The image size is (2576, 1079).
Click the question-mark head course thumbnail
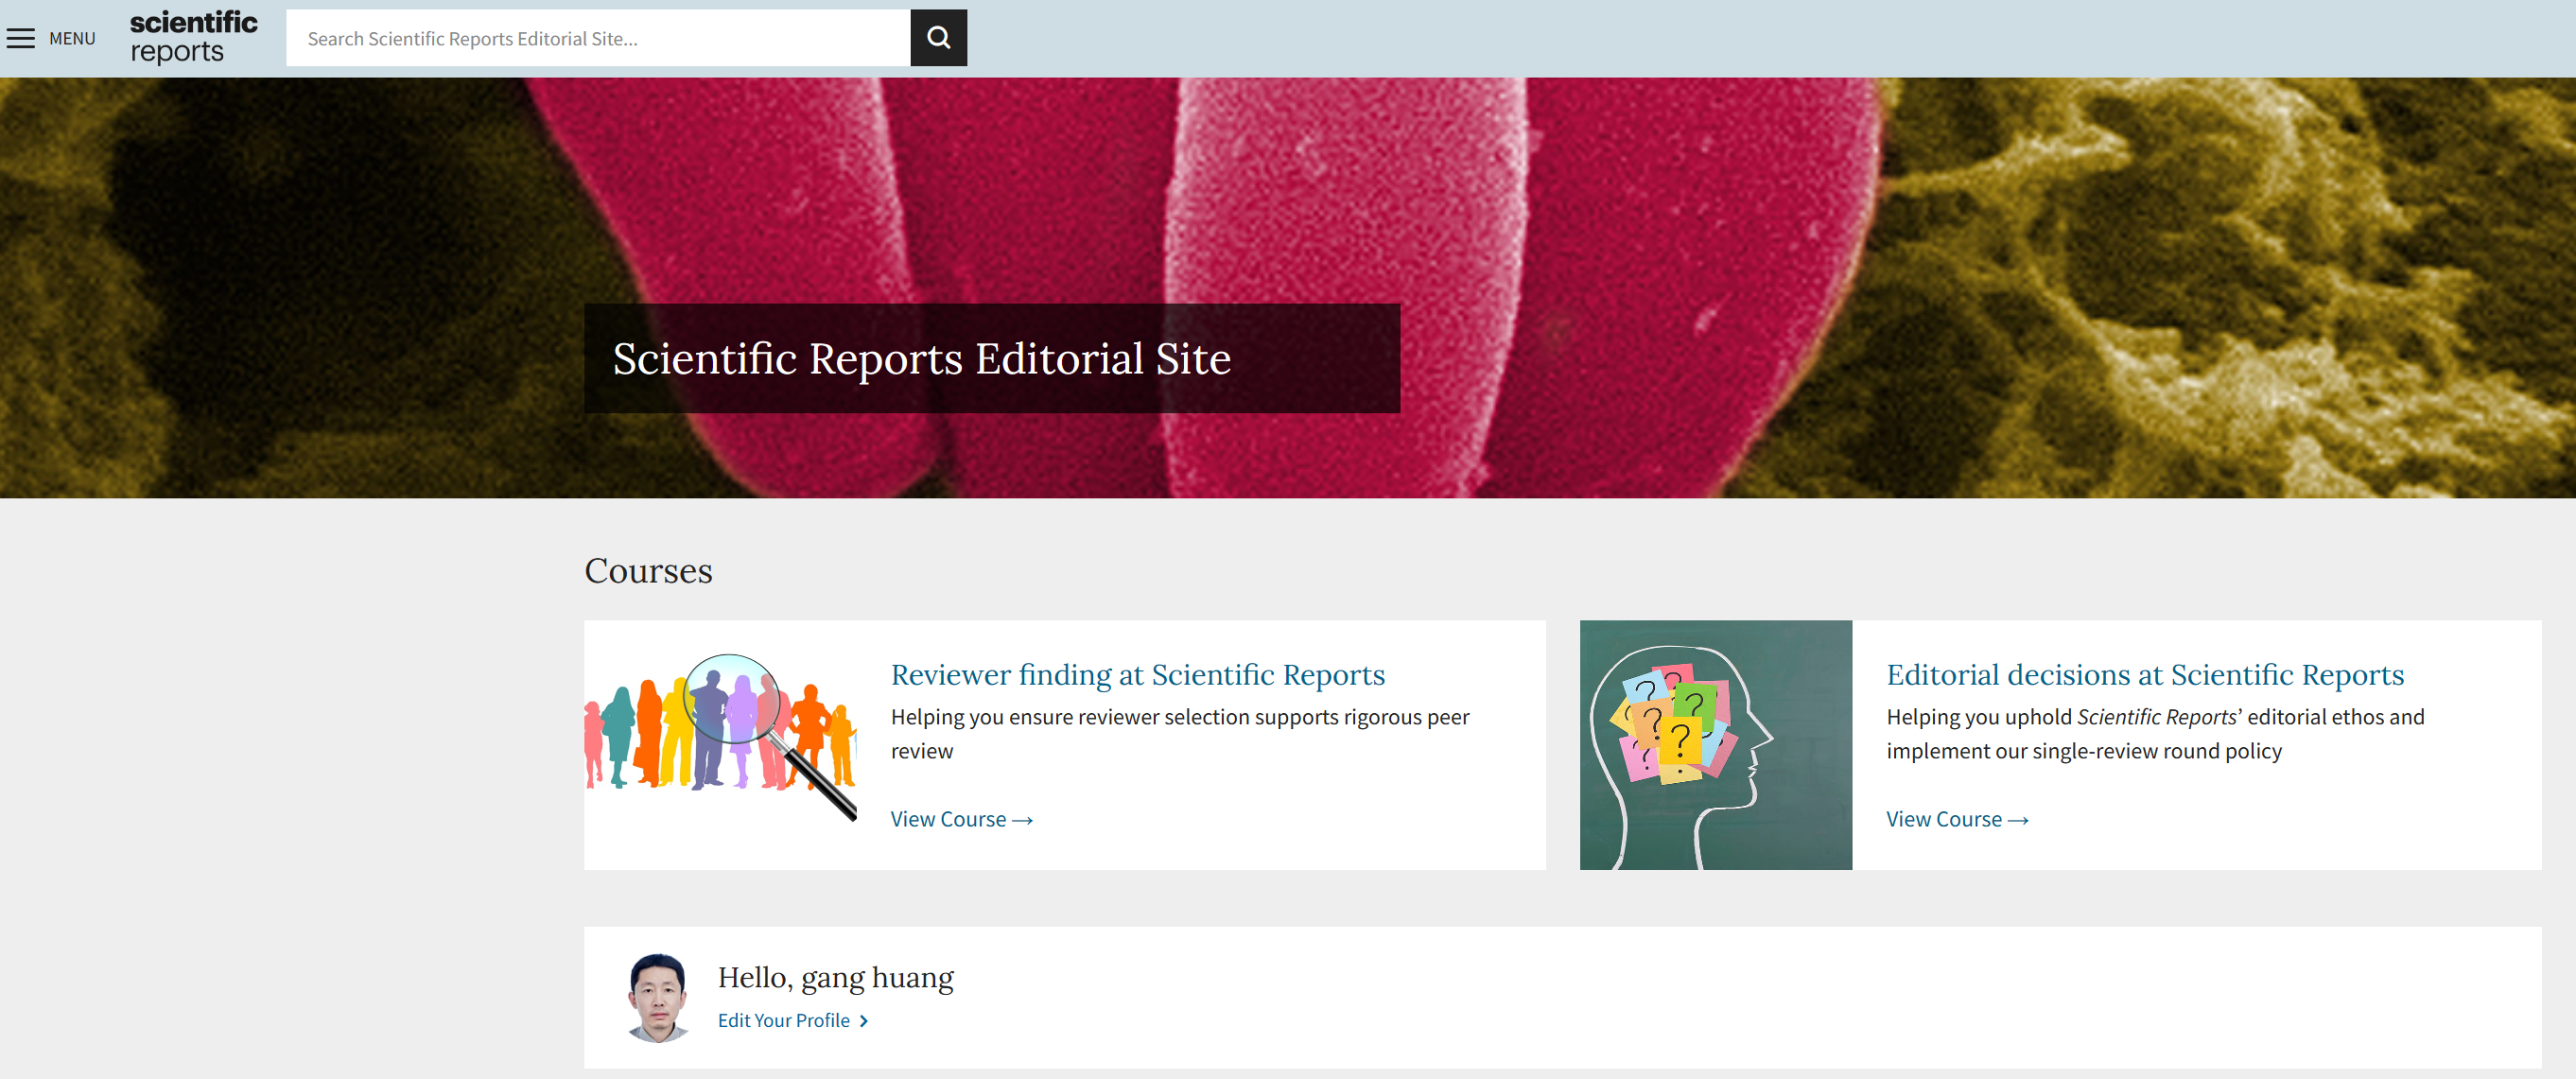[1715, 745]
